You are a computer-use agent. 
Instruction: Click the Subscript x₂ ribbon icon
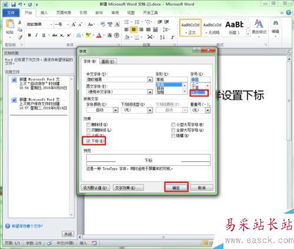(62, 35)
